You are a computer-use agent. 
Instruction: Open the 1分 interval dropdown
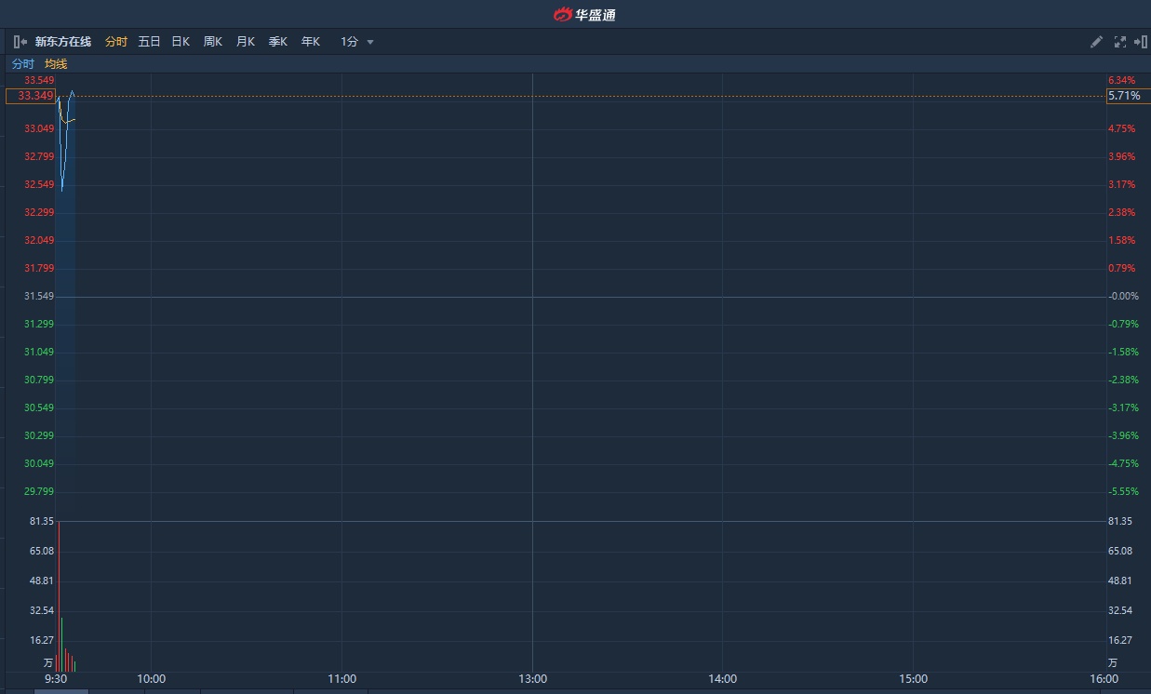coord(350,42)
